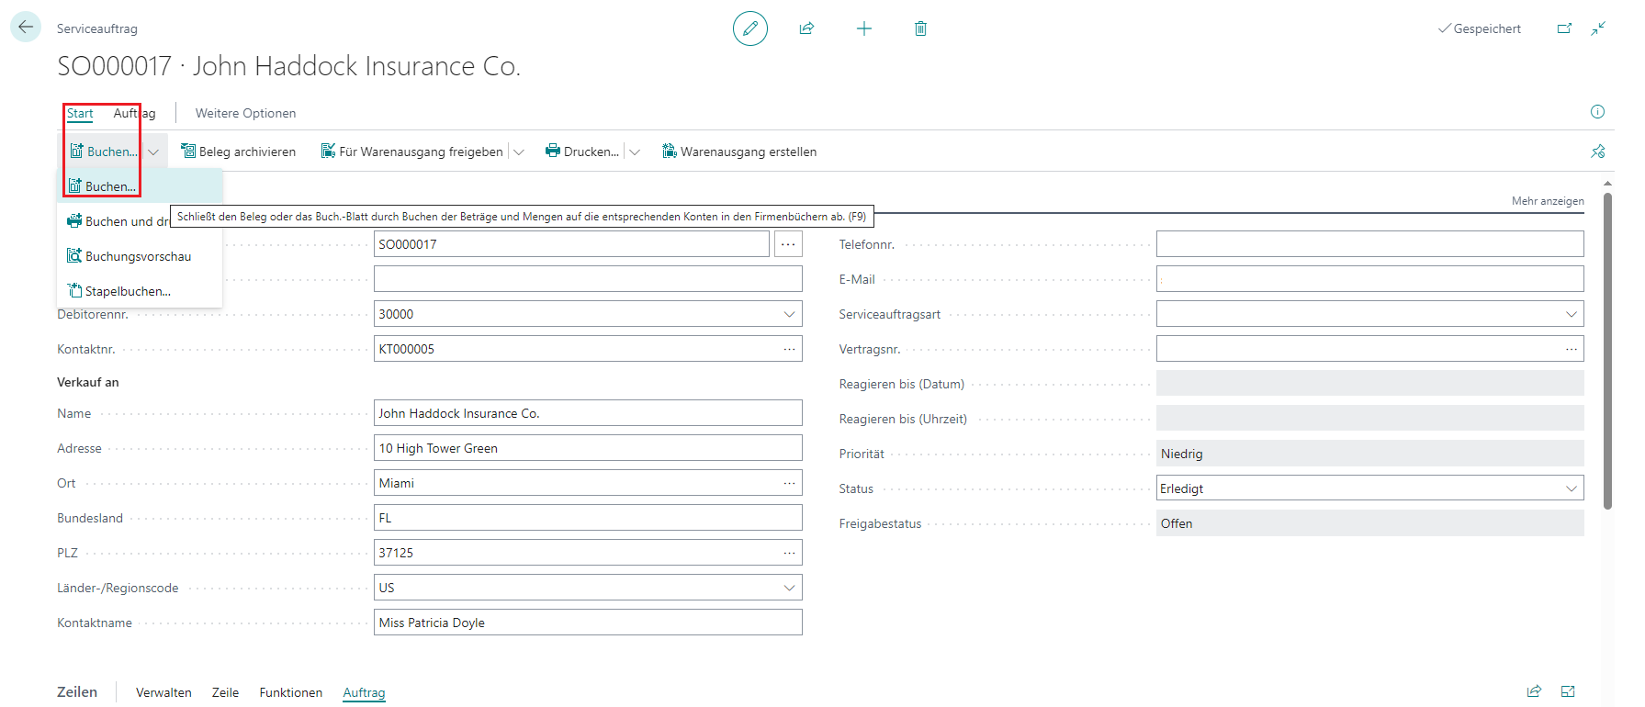This screenshot has height=707, width=1645.
Task: Go back with the arrow icon
Action: coord(26,27)
